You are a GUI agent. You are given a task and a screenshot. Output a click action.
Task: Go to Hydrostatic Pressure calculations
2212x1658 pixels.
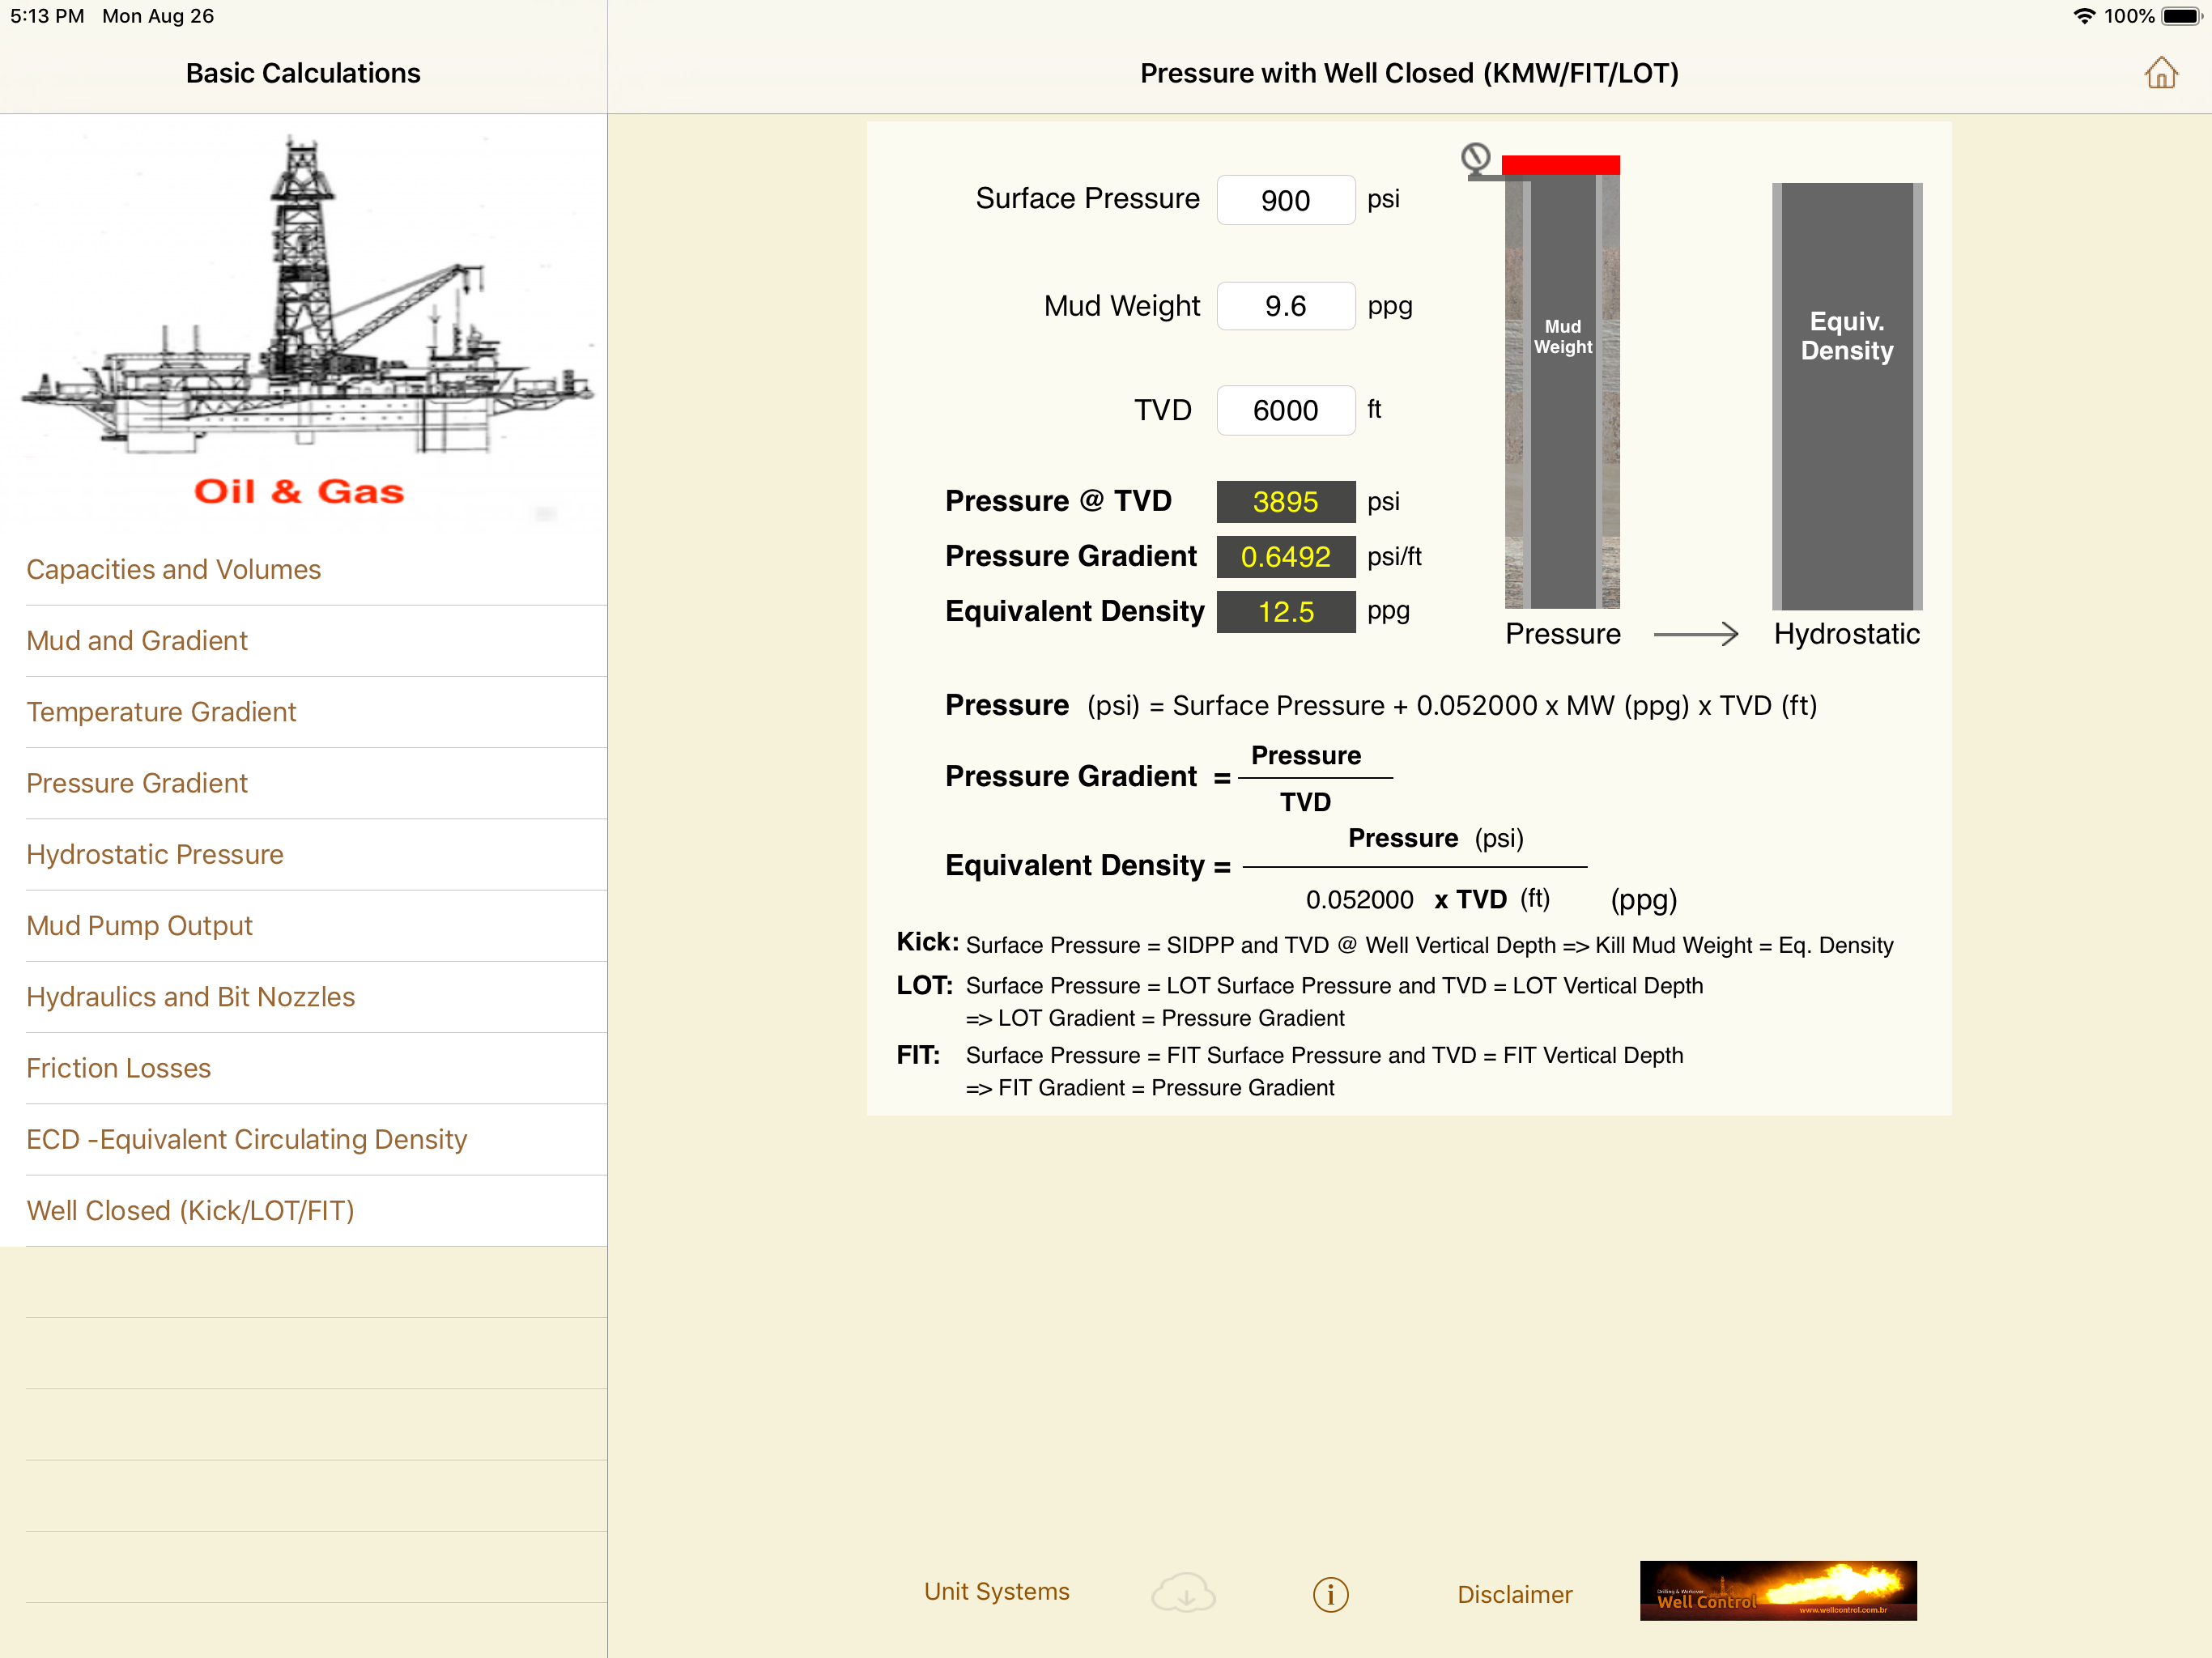pyautogui.click(x=155, y=854)
